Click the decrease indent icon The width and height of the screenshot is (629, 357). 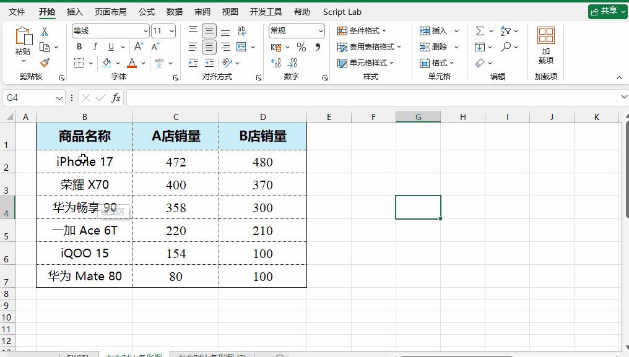click(x=193, y=63)
